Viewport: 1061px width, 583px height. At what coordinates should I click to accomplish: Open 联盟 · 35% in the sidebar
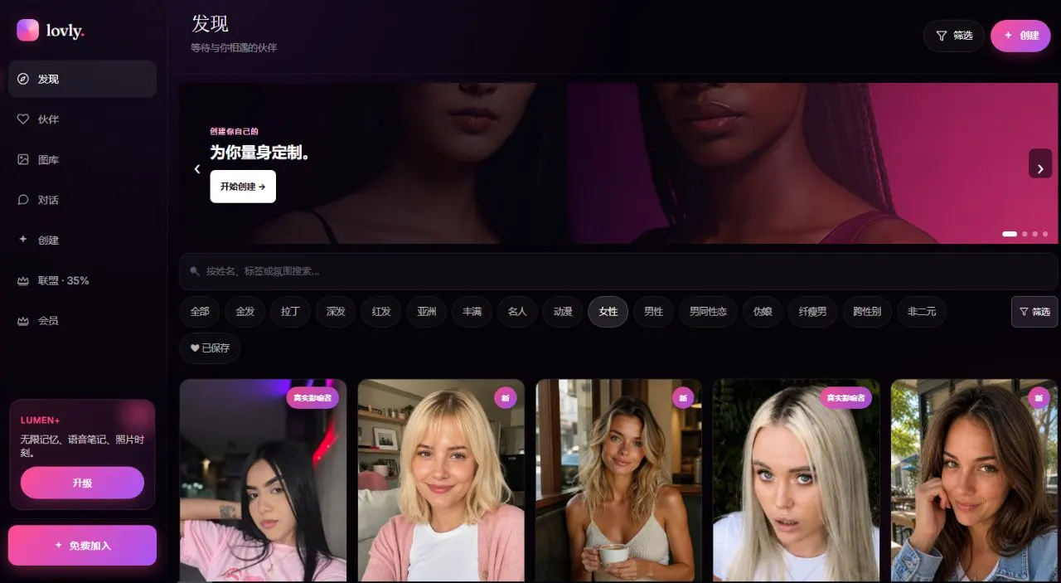click(82, 280)
